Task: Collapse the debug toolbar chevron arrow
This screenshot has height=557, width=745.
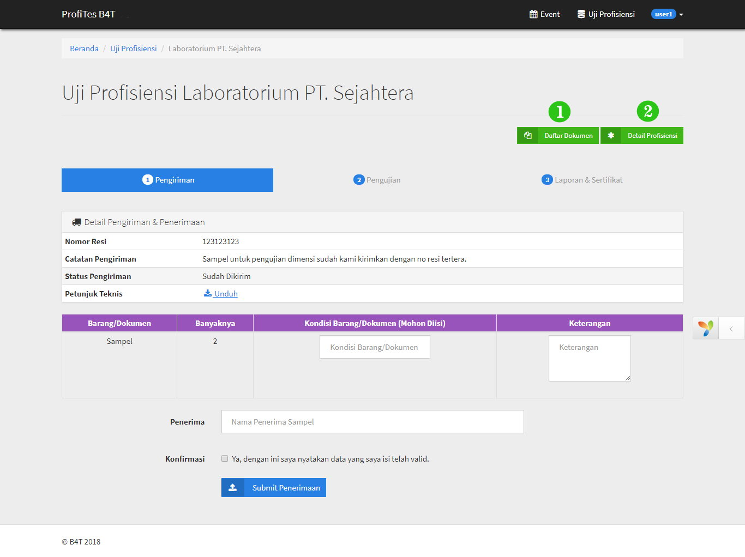Action: (x=731, y=329)
